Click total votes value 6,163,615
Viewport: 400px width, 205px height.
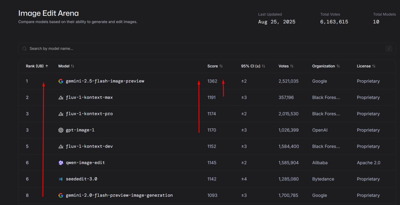334,22
